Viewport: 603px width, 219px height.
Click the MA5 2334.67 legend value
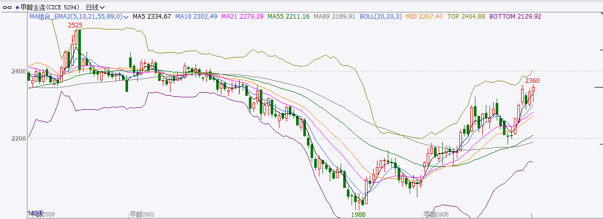tap(151, 17)
